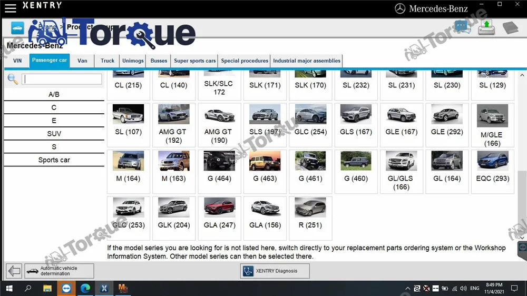Select EQC (293) model
This screenshot has height=296, width=527.
493,172
